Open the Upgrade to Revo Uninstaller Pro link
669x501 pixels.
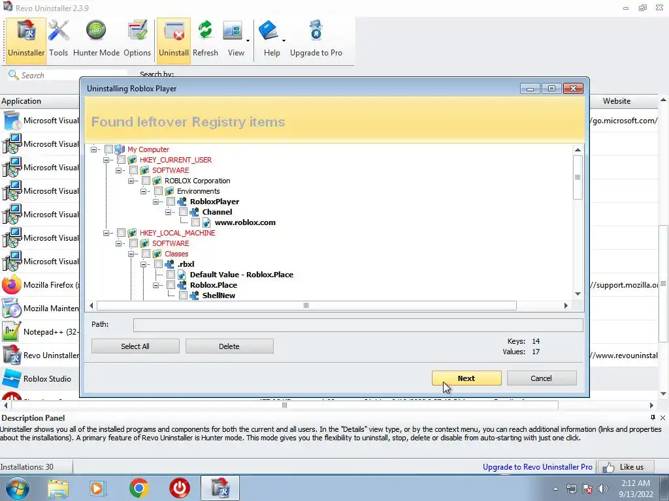(537, 467)
